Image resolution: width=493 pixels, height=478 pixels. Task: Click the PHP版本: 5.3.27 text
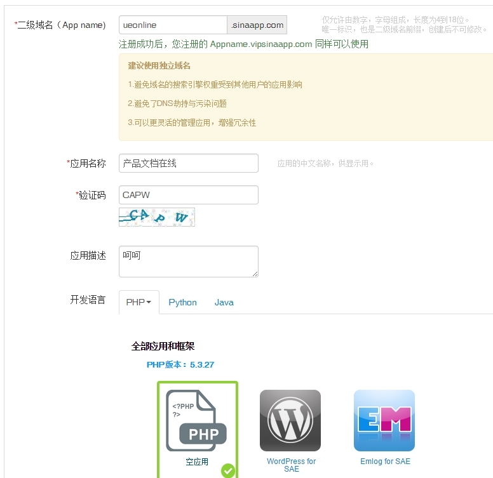pos(180,364)
